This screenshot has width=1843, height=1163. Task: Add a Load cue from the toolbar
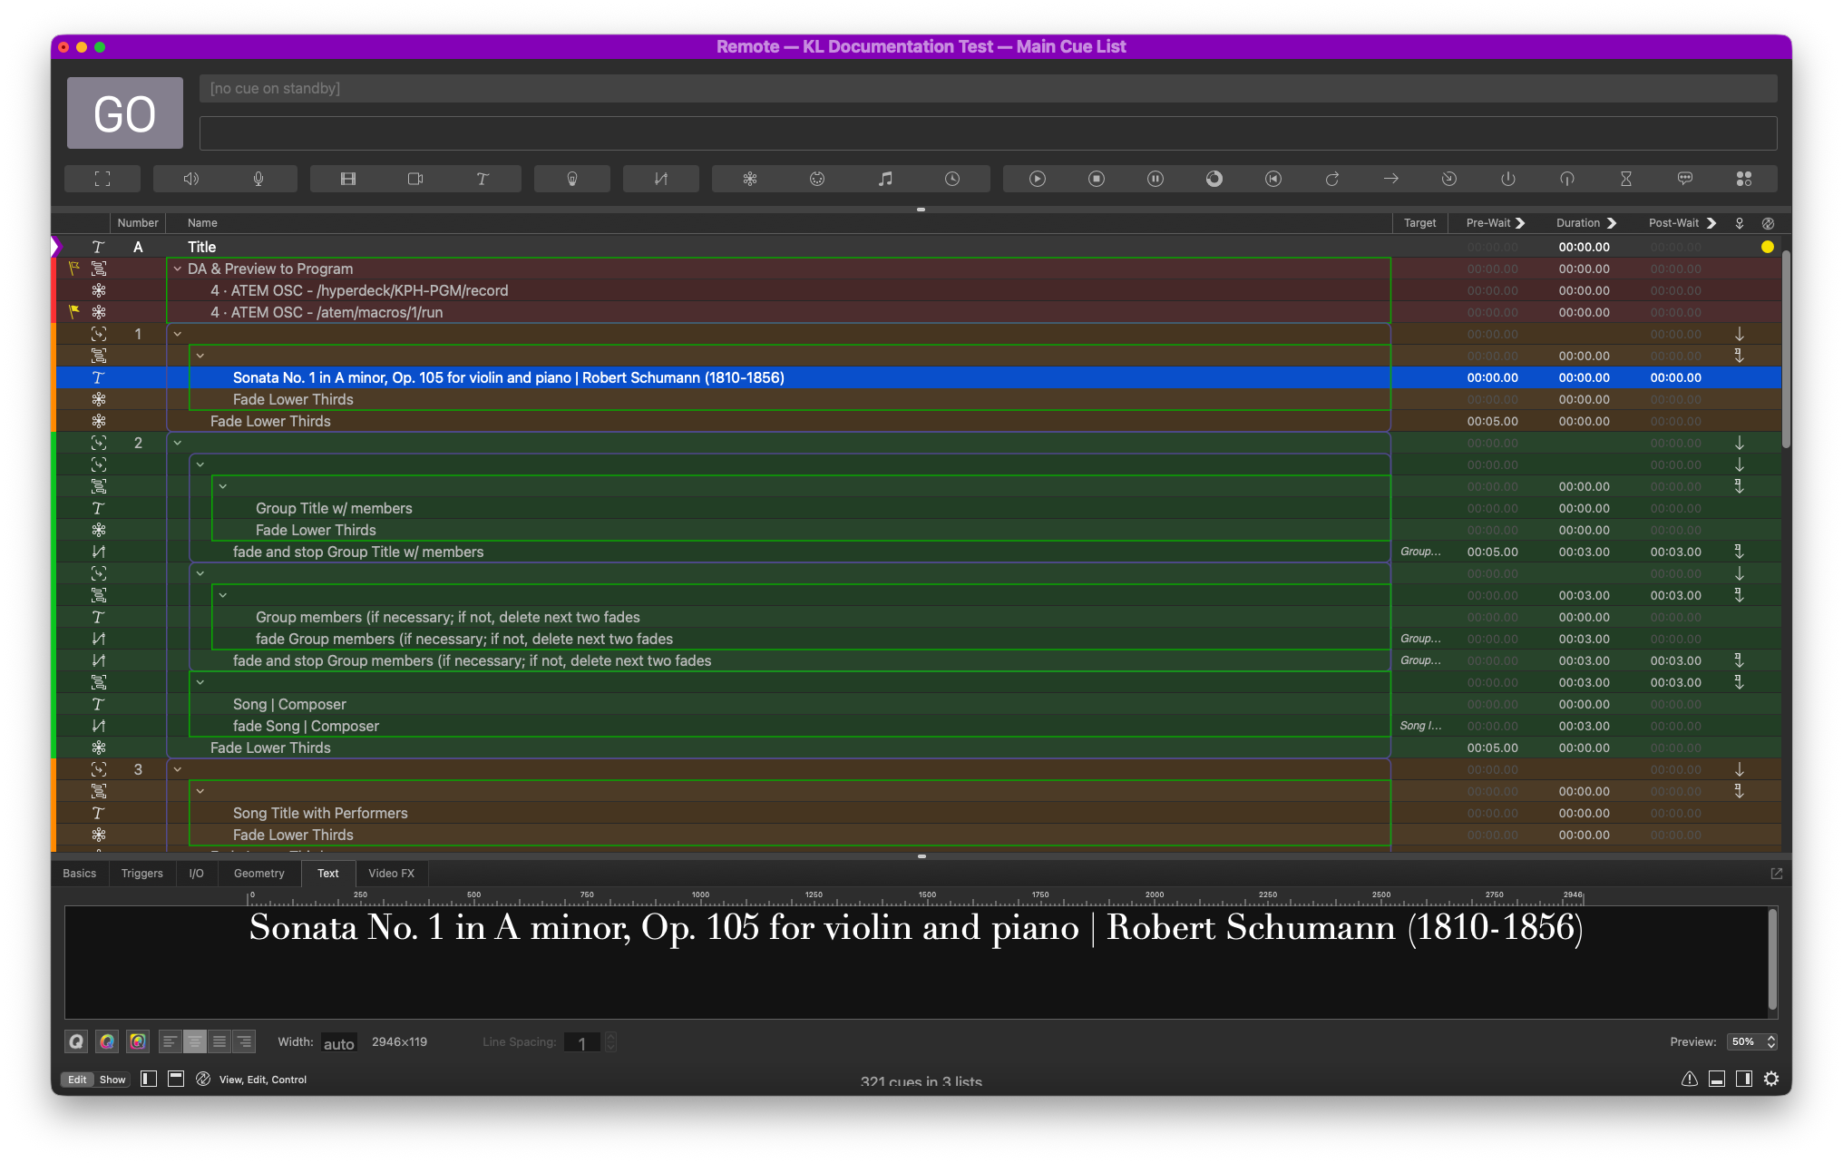pos(1214,179)
